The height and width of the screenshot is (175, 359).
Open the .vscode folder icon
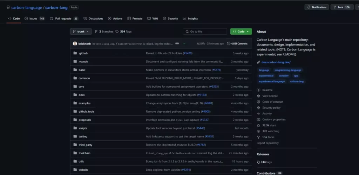(x=75, y=61)
